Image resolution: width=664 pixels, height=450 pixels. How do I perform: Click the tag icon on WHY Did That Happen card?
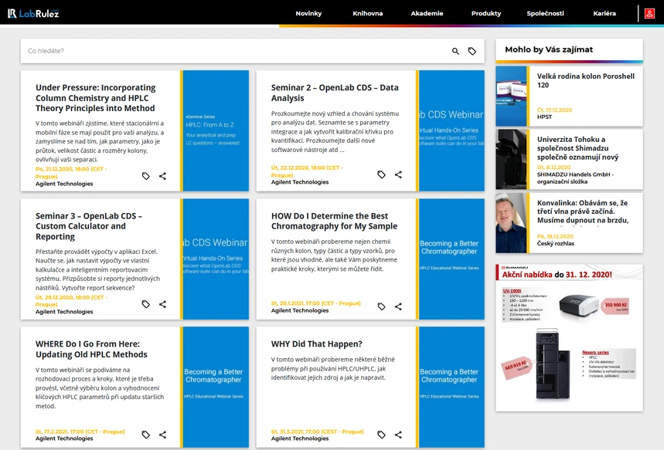tap(381, 435)
